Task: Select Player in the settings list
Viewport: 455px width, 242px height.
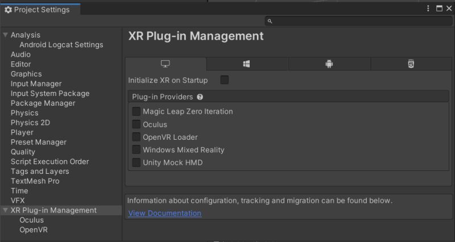Action: click(x=22, y=132)
